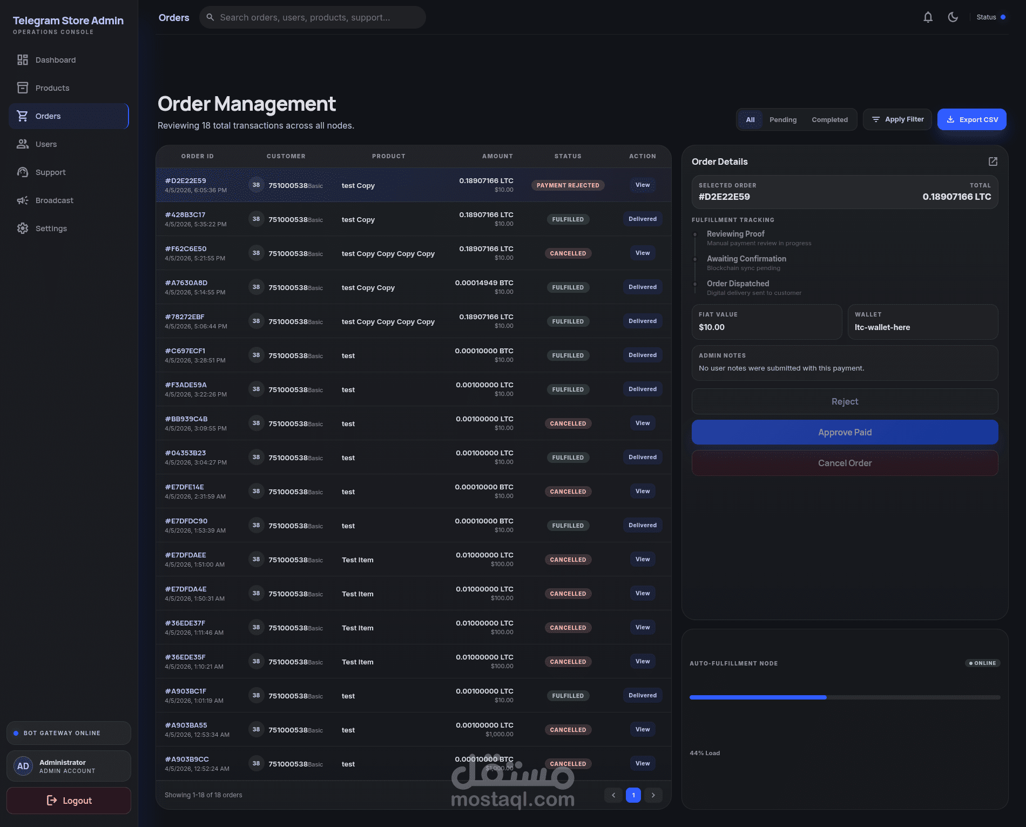Select order ID #E7DFDC90
This screenshot has height=827, width=1026.
point(186,521)
